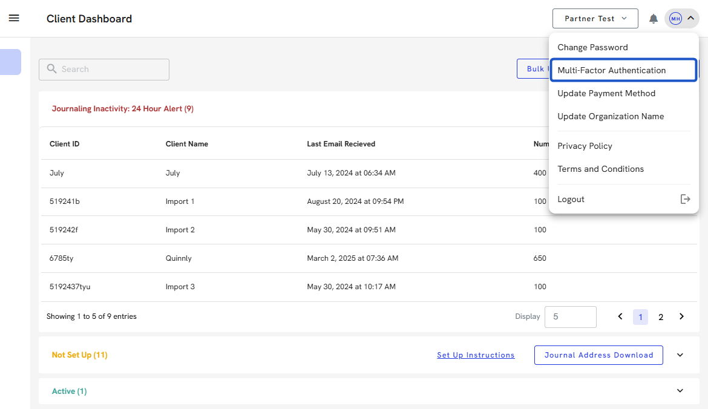Go to next page of entries

681,316
